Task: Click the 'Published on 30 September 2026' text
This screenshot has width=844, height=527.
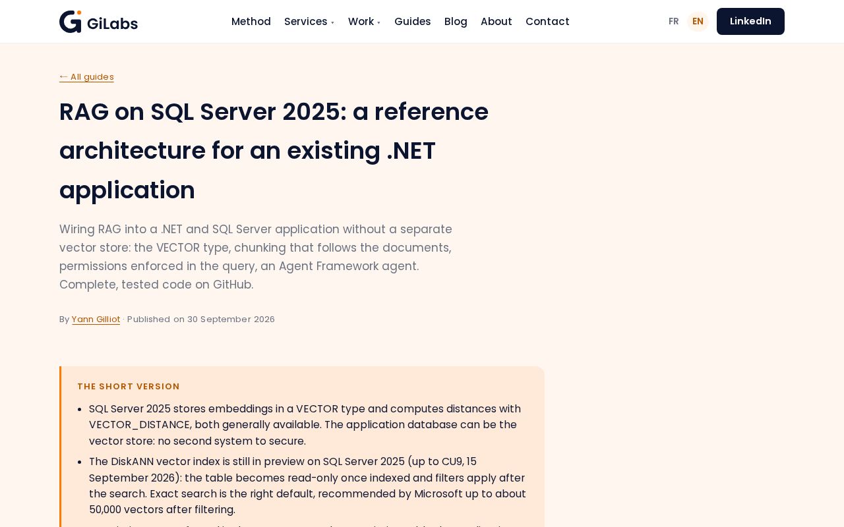Action: click(x=201, y=319)
